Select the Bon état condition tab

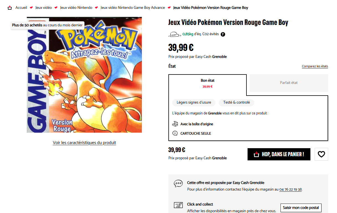click(x=207, y=83)
